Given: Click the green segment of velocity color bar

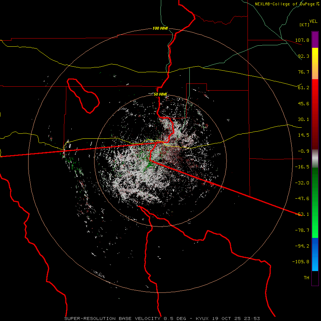Looking at the screenshot, I should pos(315,203).
